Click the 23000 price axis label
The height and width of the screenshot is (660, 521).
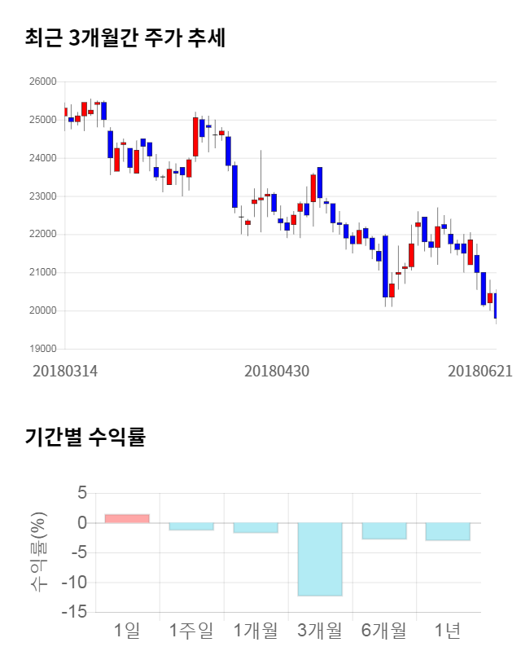pos(42,196)
